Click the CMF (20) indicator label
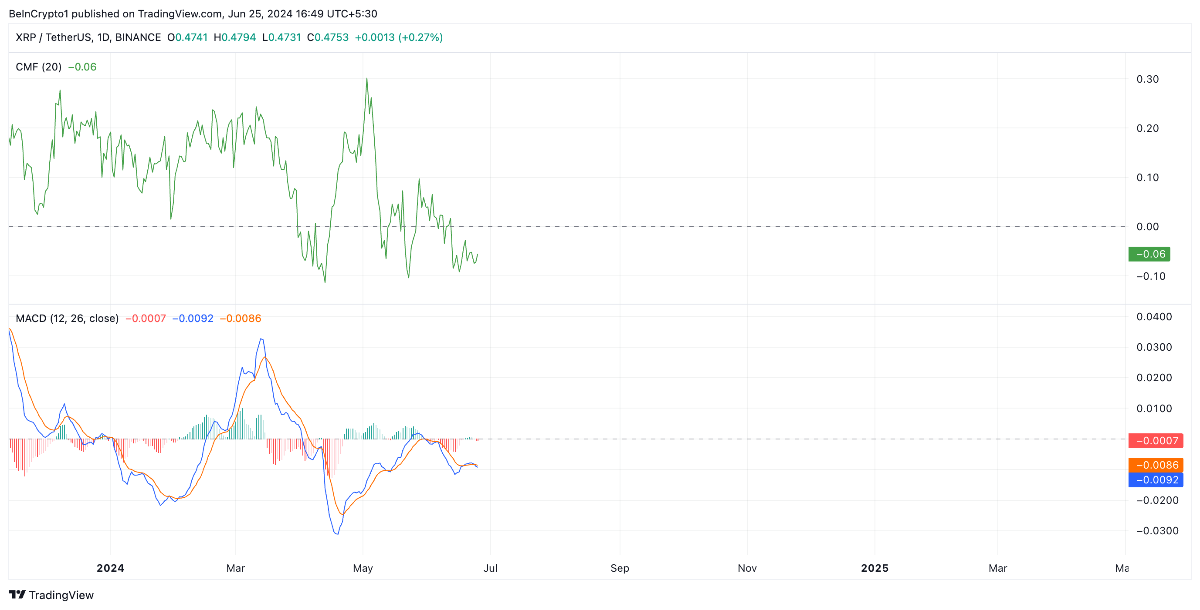The image size is (1200, 610). (39, 67)
